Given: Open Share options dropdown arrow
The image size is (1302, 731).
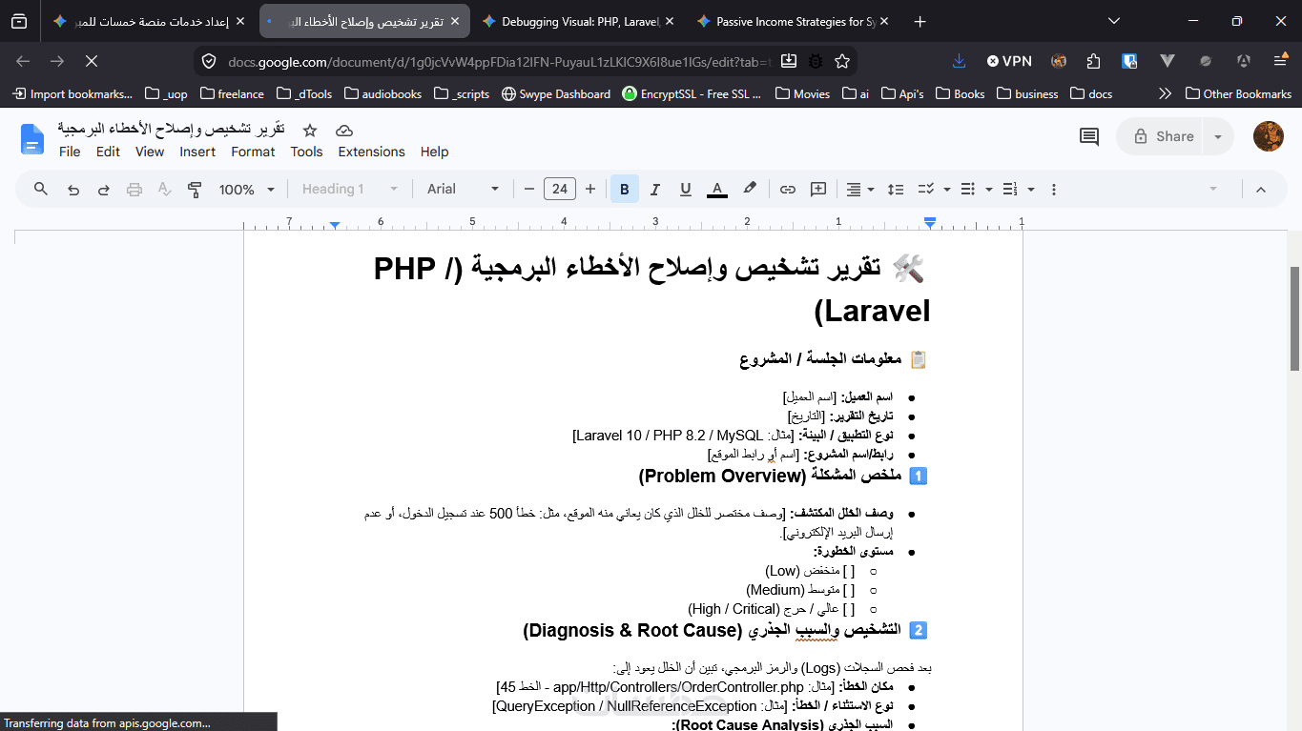Looking at the screenshot, I should click(x=1218, y=136).
